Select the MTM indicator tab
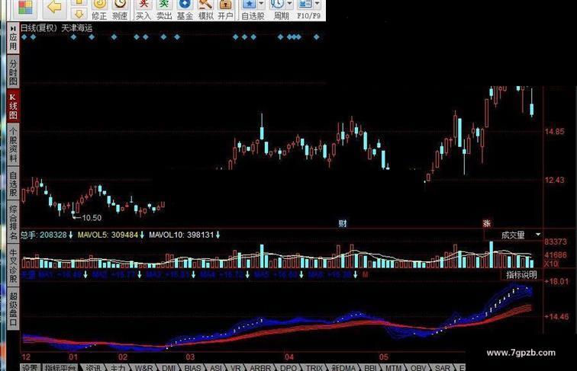The width and height of the screenshot is (577, 371). pyautogui.click(x=393, y=367)
